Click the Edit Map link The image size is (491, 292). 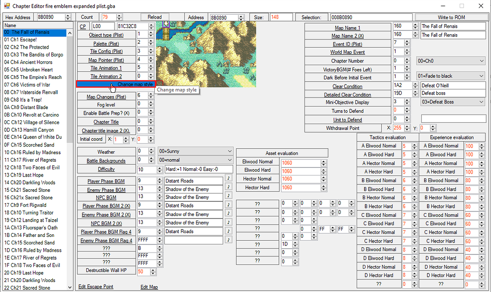[x=150, y=287]
